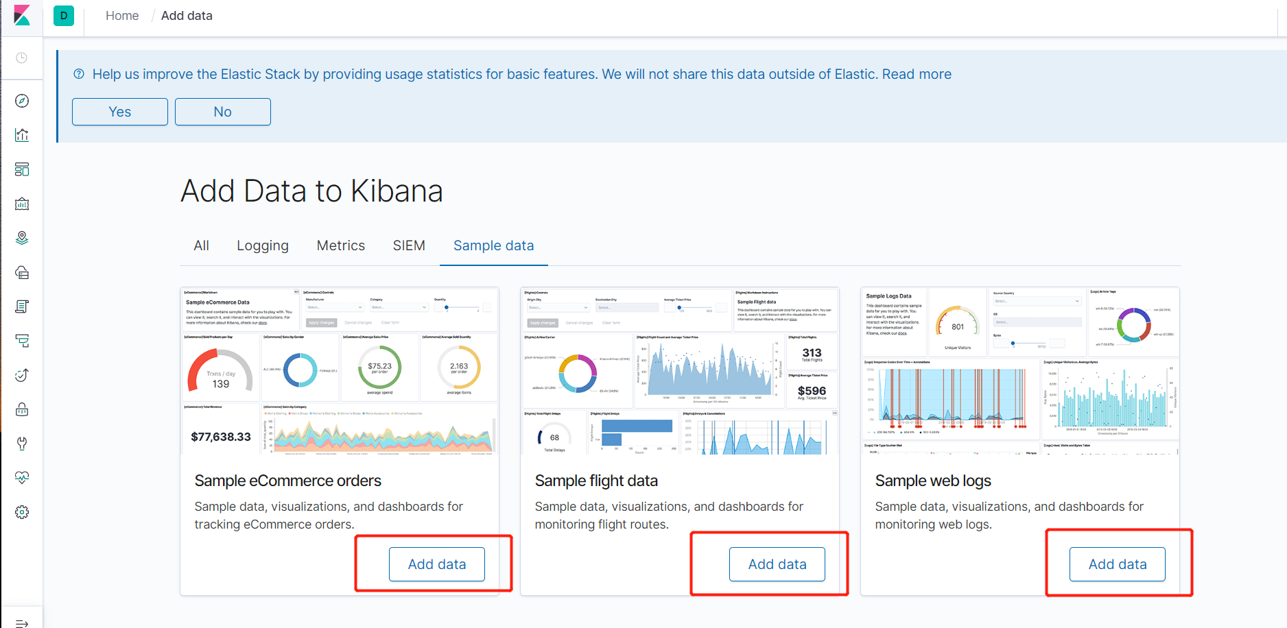Image resolution: width=1287 pixels, height=628 pixels.
Task: Open SIEM lock icon in sidebar
Action: pos(22,409)
